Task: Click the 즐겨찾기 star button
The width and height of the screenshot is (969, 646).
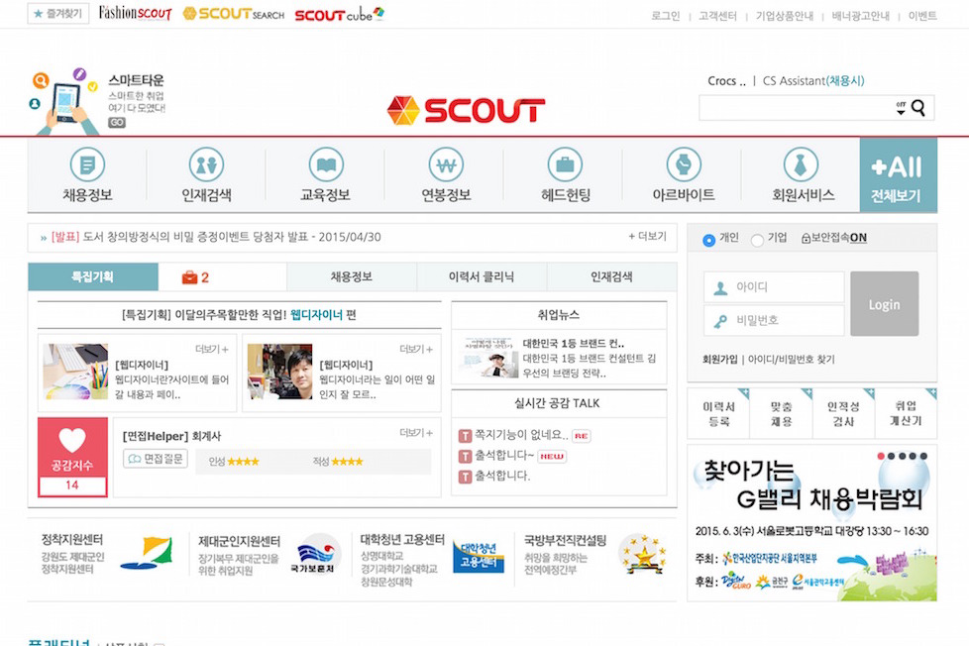Action: (58, 14)
